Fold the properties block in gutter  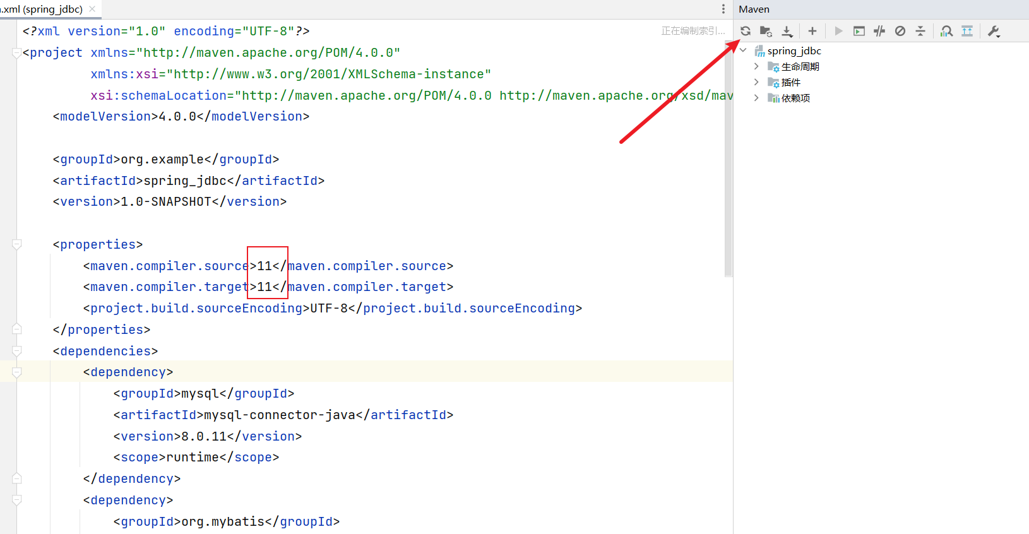tap(17, 244)
